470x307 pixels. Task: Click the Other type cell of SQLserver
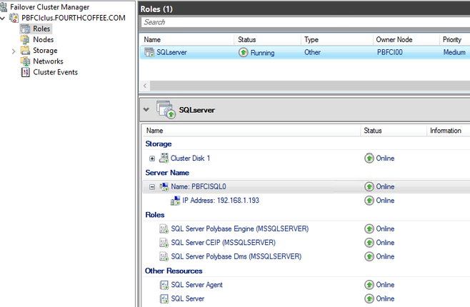[x=312, y=52]
